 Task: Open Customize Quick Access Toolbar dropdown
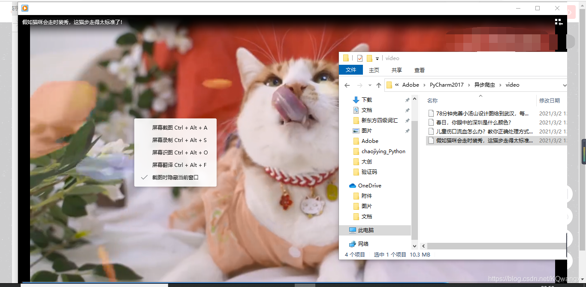coord(377,58)
